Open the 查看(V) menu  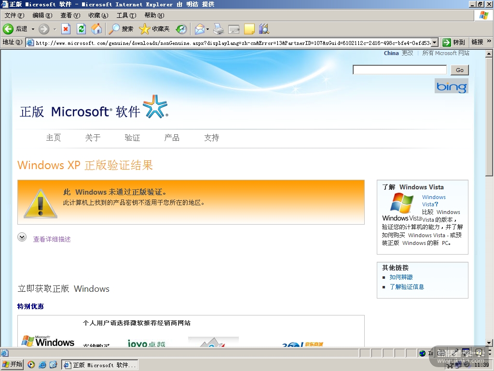coord(70,15)
